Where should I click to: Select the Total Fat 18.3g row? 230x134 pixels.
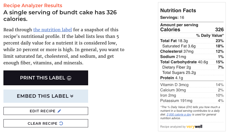click(192, 41)
